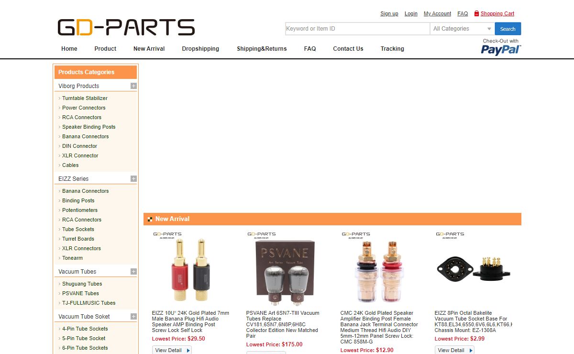Viewport: 574px width, 354px height.
Task: Click the Login link
Action: coord(411,13)
